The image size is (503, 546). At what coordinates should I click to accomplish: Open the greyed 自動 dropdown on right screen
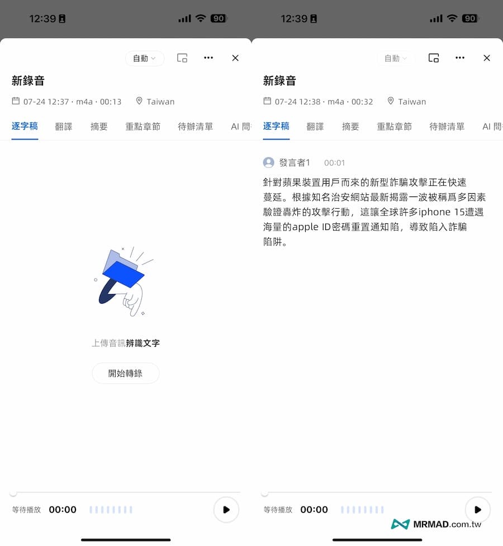396,58
